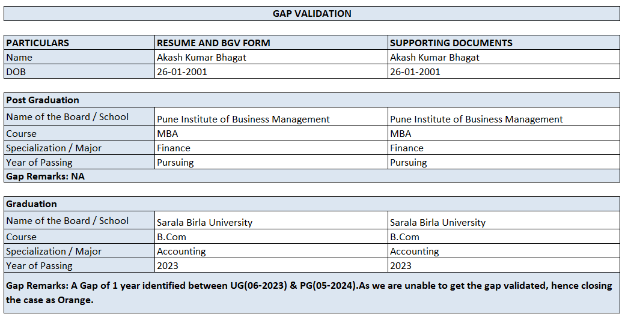Click Pune Institute of Business Management resume cell

pos(243,119)
